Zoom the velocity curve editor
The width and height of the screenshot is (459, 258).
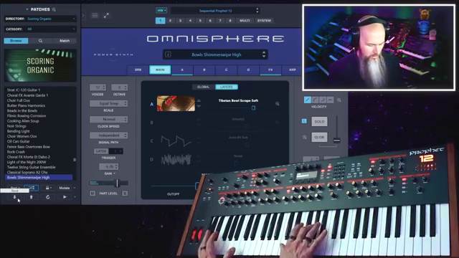click(339, 100)
